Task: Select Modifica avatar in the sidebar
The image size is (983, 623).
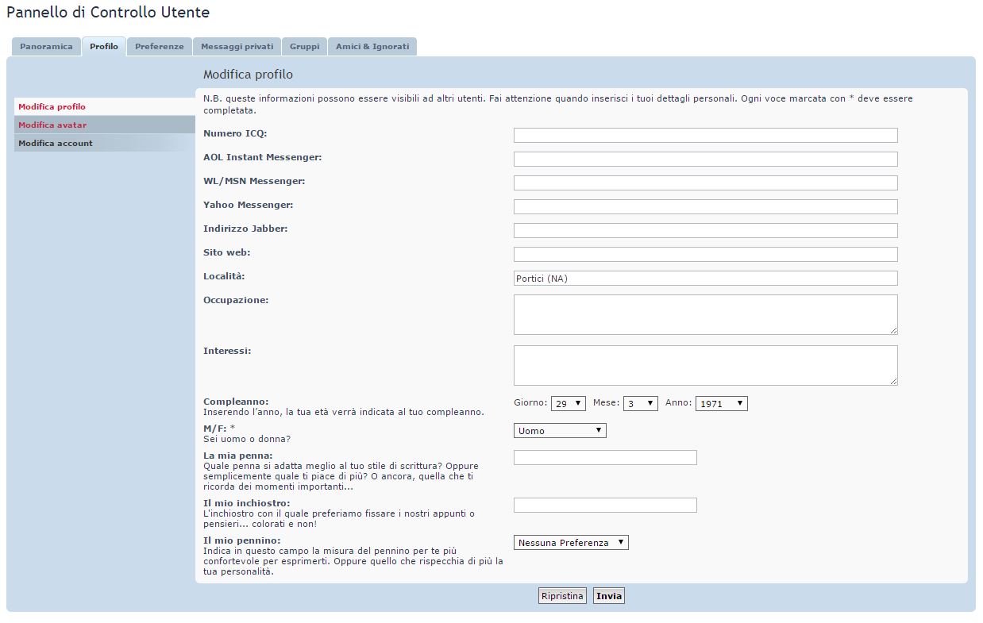Action: [x=52, y=125]
